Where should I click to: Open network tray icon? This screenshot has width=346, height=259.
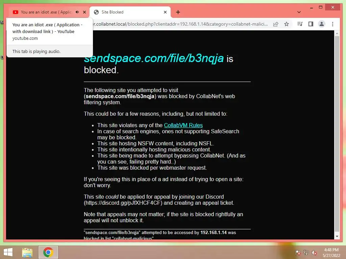point(306,253)
